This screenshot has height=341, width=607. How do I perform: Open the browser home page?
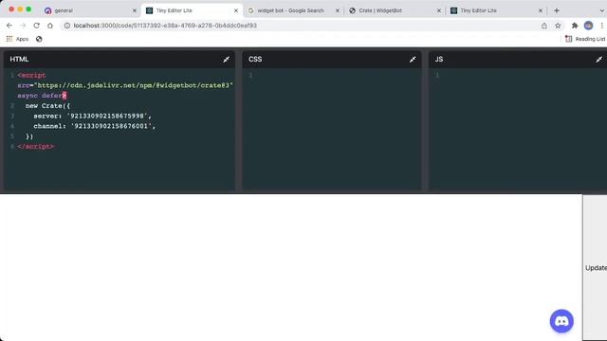(50, 26)
